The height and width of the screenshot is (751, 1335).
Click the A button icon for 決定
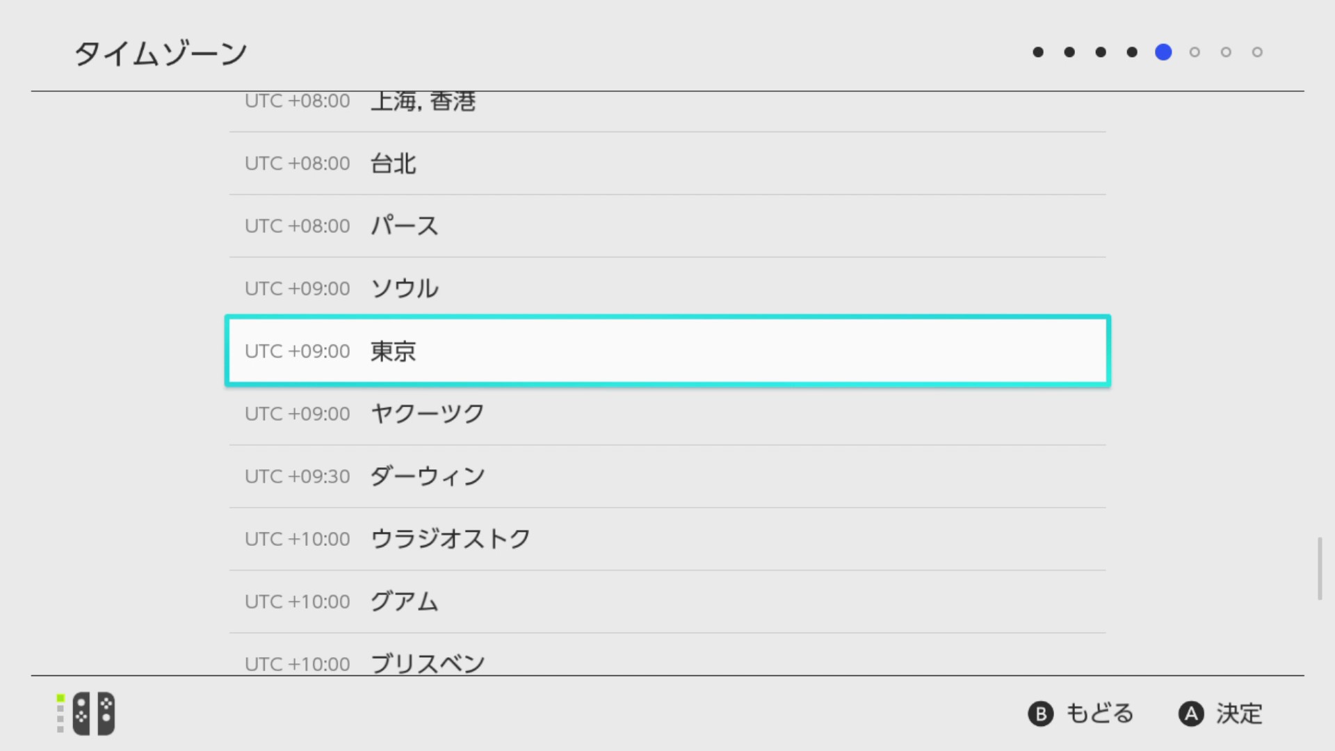click(x=1191, y=714)
